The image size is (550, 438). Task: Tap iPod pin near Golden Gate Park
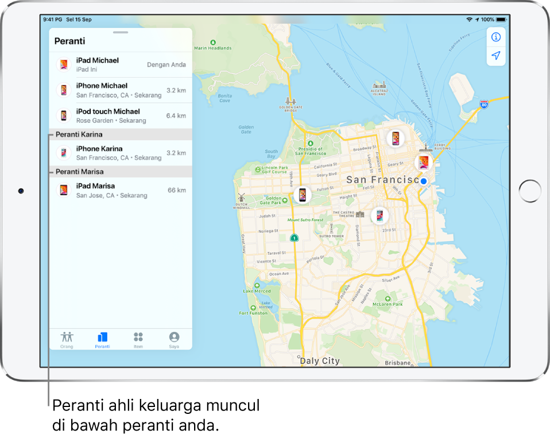[x=303, y=194]
